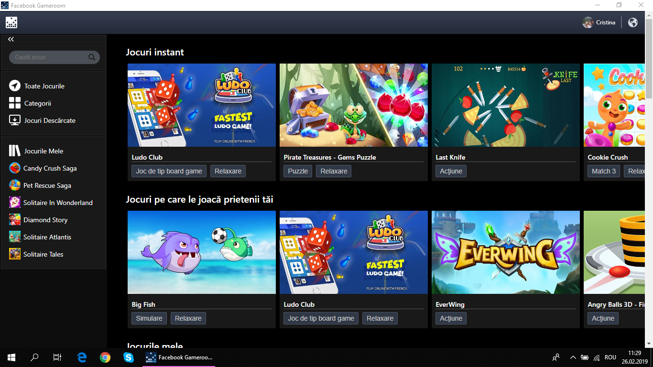Click the Solitaire Tales icon
653x367 pixels.
coord(15,254)
